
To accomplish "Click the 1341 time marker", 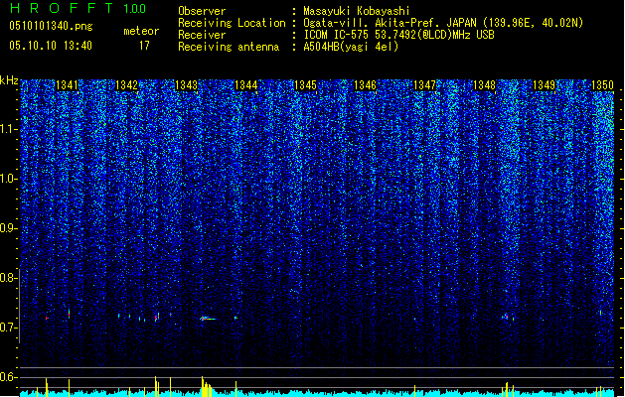I will click(67, 85).
